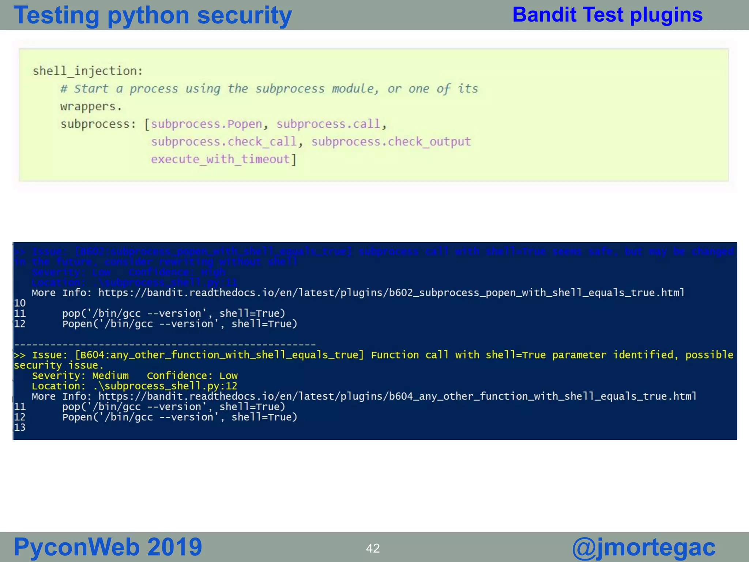Click slide page number 42

click(373, 548)
